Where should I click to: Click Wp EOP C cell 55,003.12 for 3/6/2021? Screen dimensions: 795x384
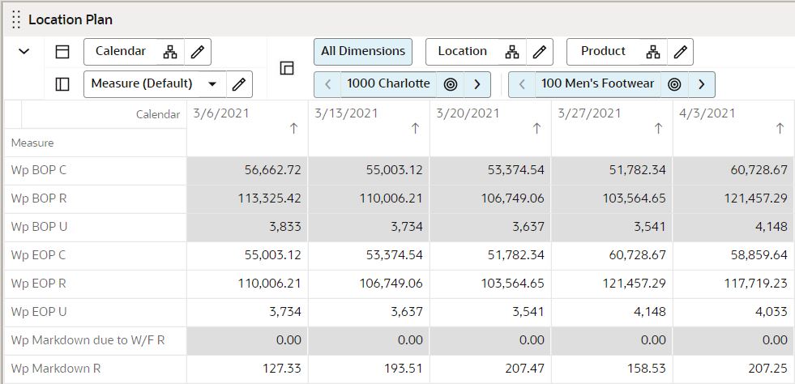(247, 255)
